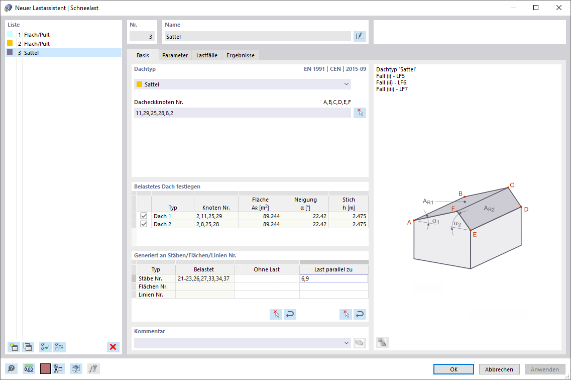The width and height of the screenshot is (571, 380).
Task: Close the Schneelast dialog window
Action: 558,8
